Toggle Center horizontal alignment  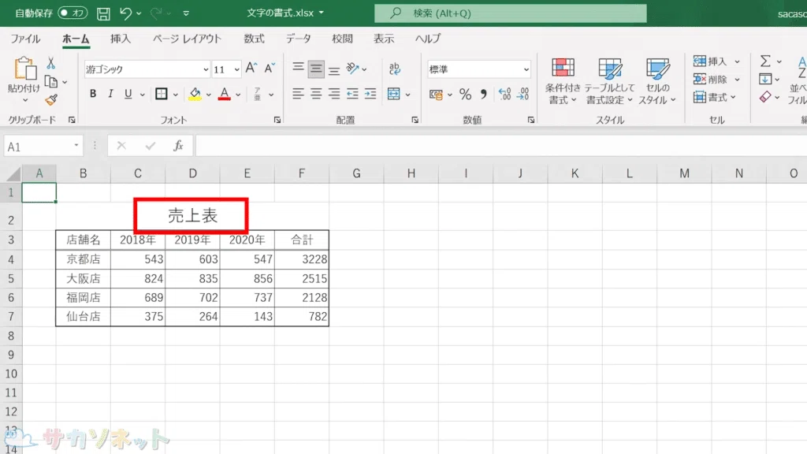tap(316, 94)
